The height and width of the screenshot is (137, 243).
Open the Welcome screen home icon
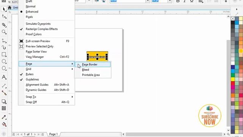click(9, 8)
